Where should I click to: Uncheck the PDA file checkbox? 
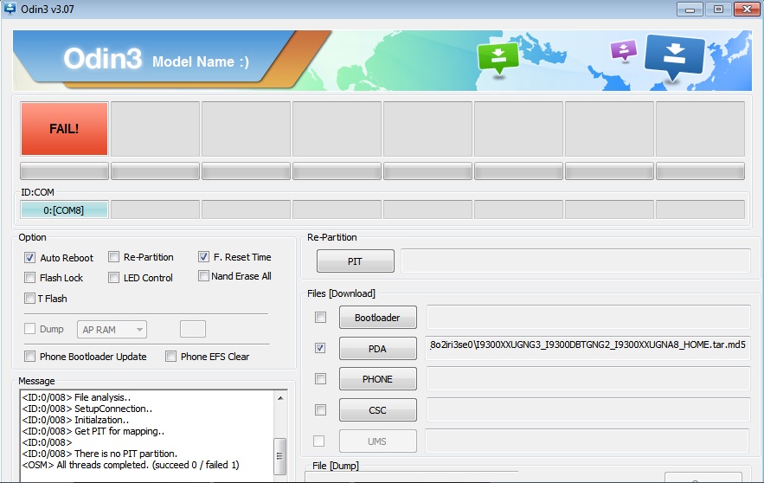point(320,348)
